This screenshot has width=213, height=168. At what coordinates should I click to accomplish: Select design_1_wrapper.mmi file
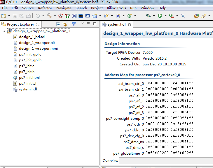click(38, 49)
